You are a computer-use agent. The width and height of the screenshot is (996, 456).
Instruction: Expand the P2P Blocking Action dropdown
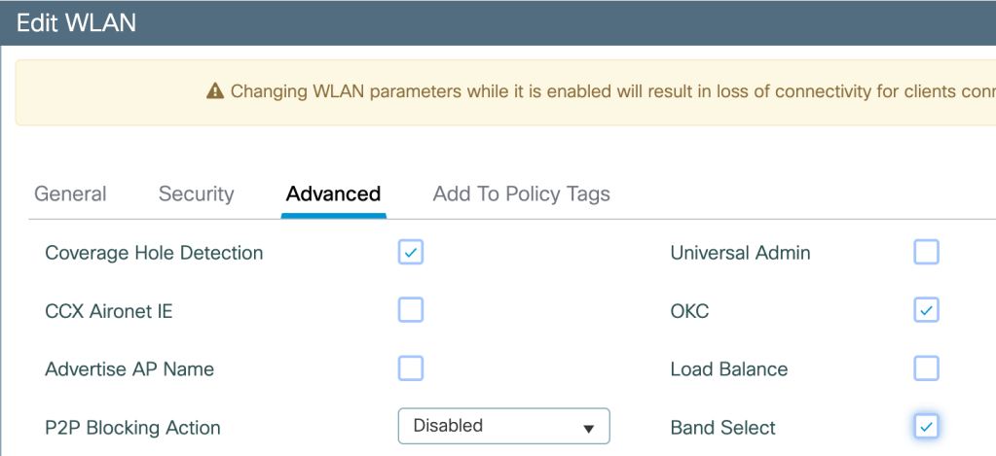click(503, 426)
